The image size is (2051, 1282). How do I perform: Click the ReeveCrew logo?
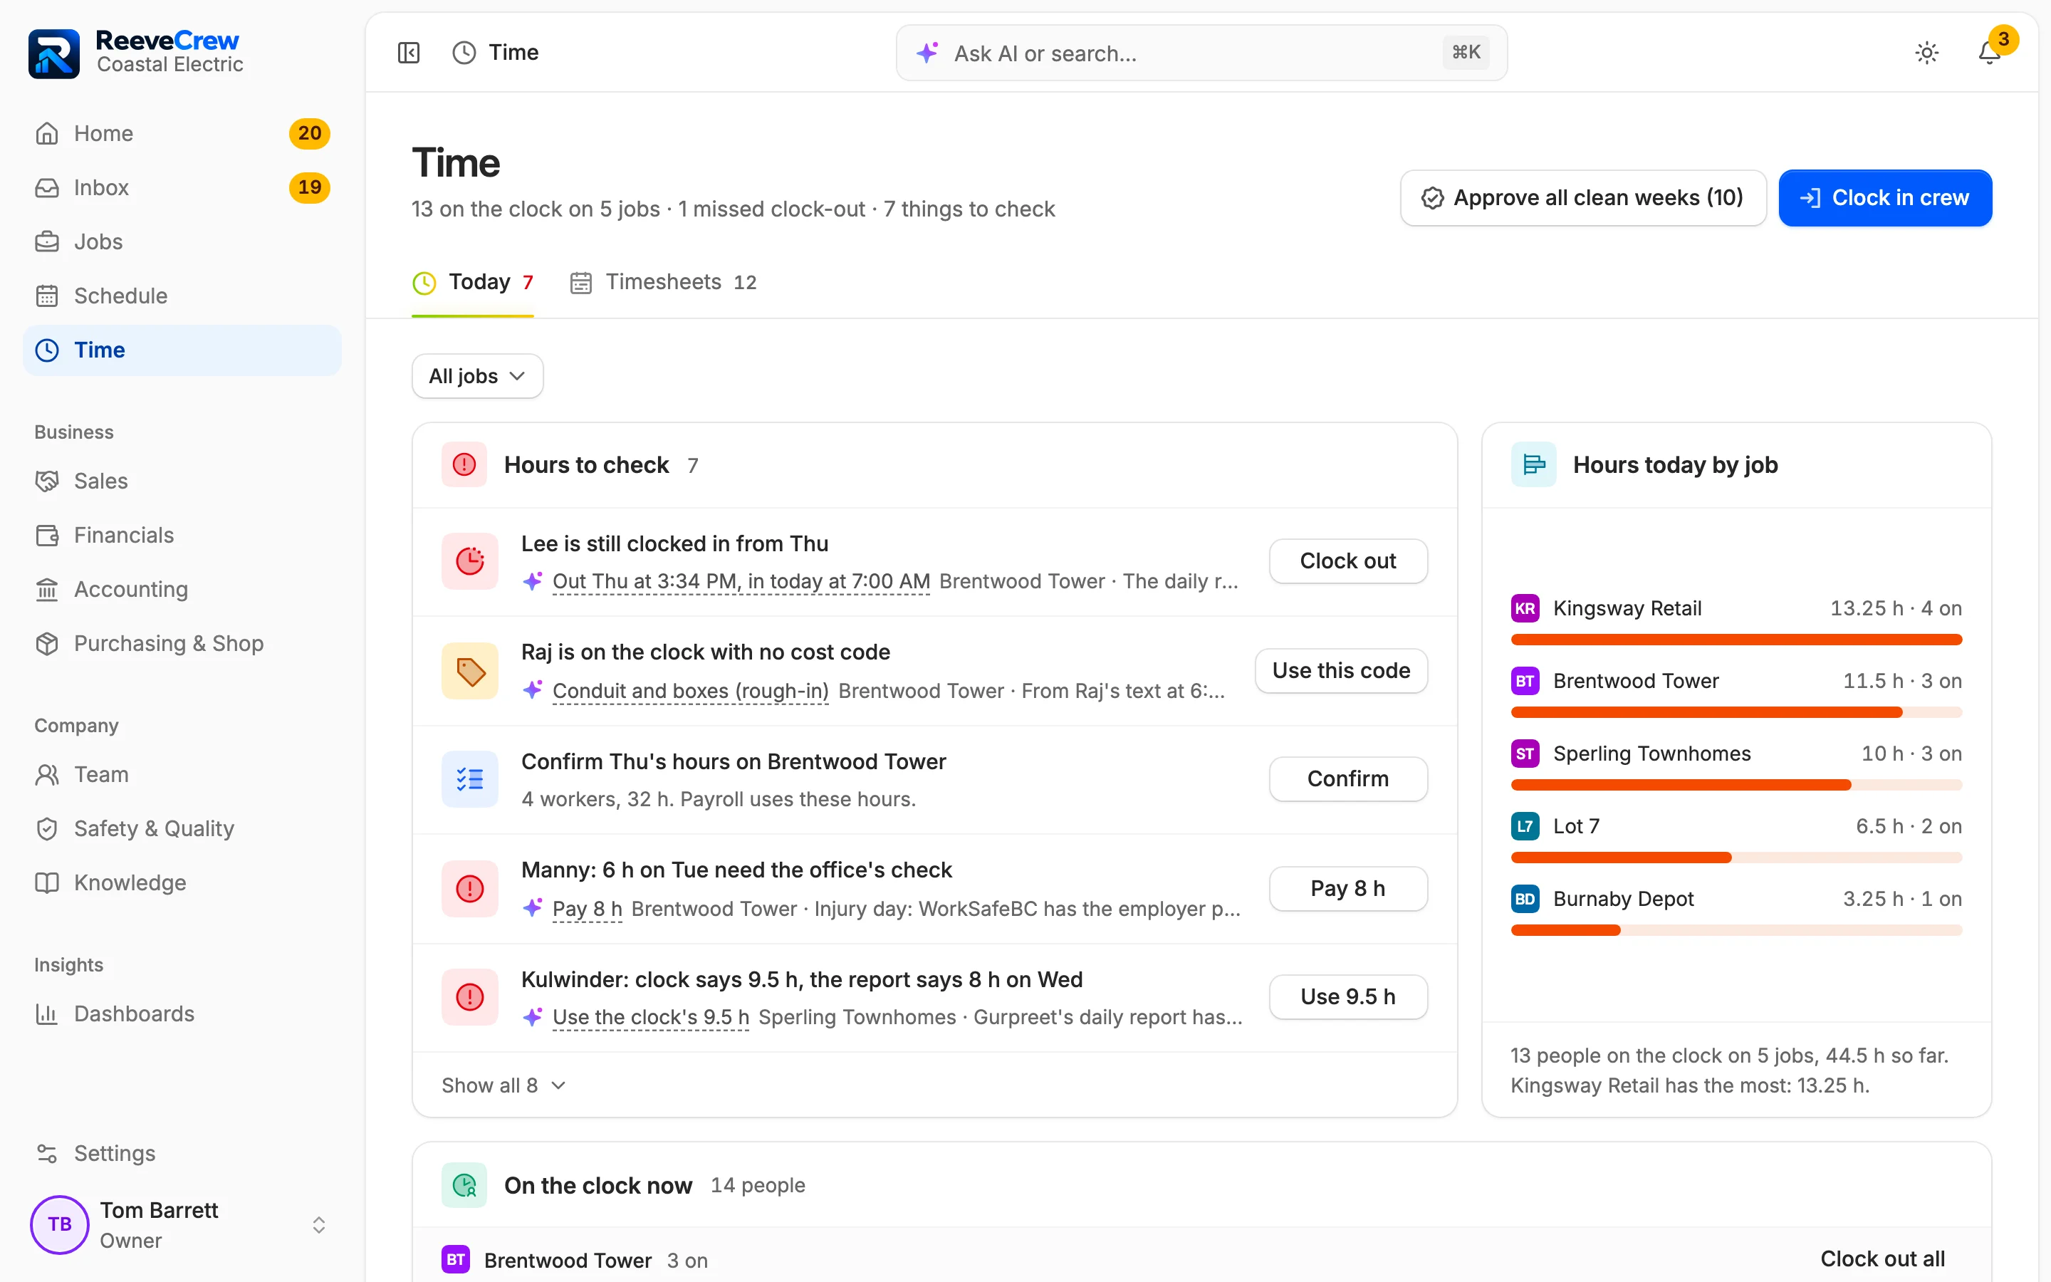(x=54, y=53)
